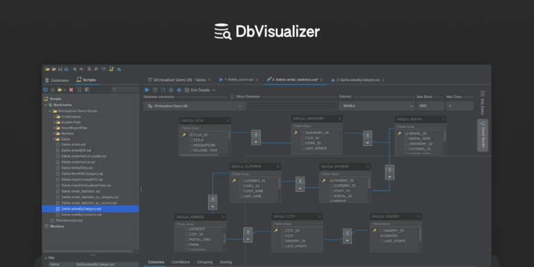Uncheck FILM_ID in SAKILA.FILM table
The height and width of the screenshot is (267, 534).
191,135
